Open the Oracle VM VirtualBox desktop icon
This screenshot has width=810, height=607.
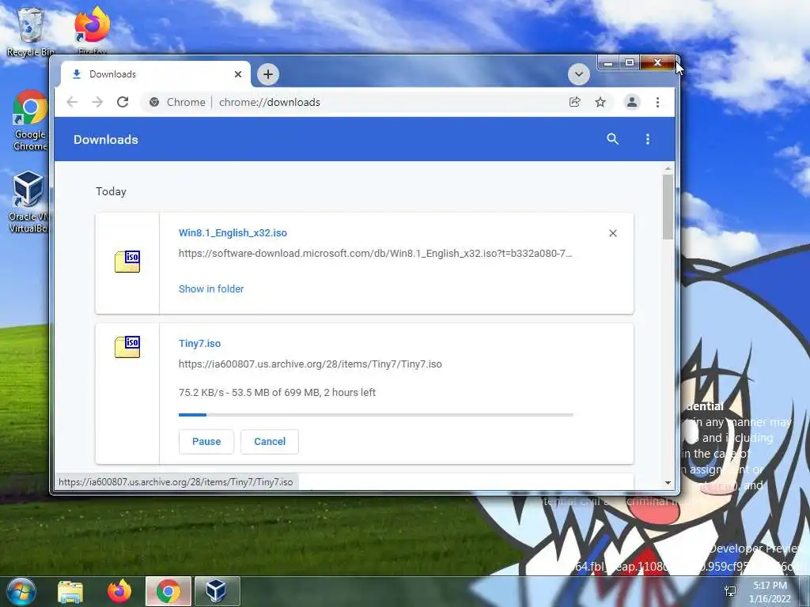(x=29, y=202)
